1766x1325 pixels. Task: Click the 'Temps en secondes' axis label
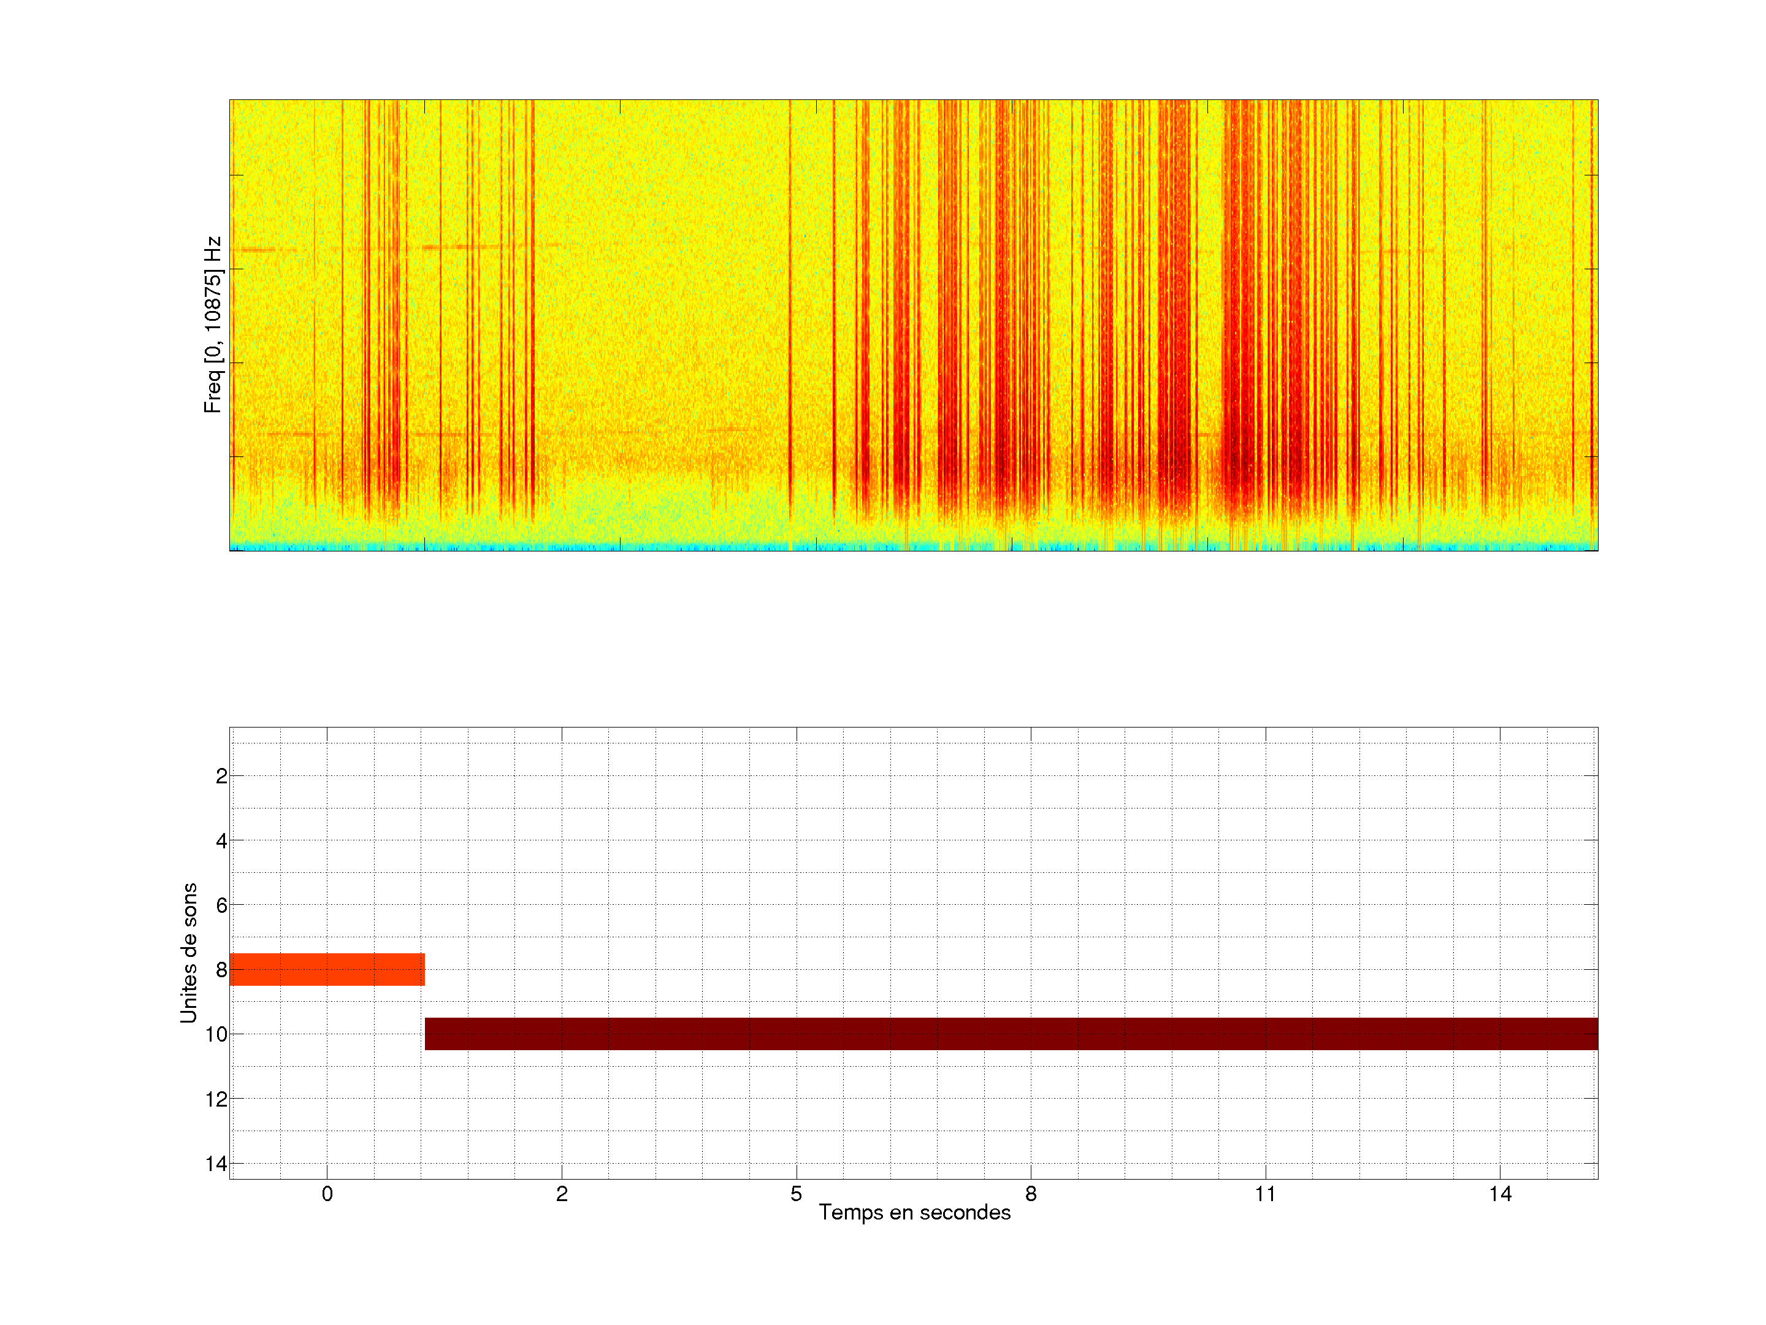(x=914, y=1212)
